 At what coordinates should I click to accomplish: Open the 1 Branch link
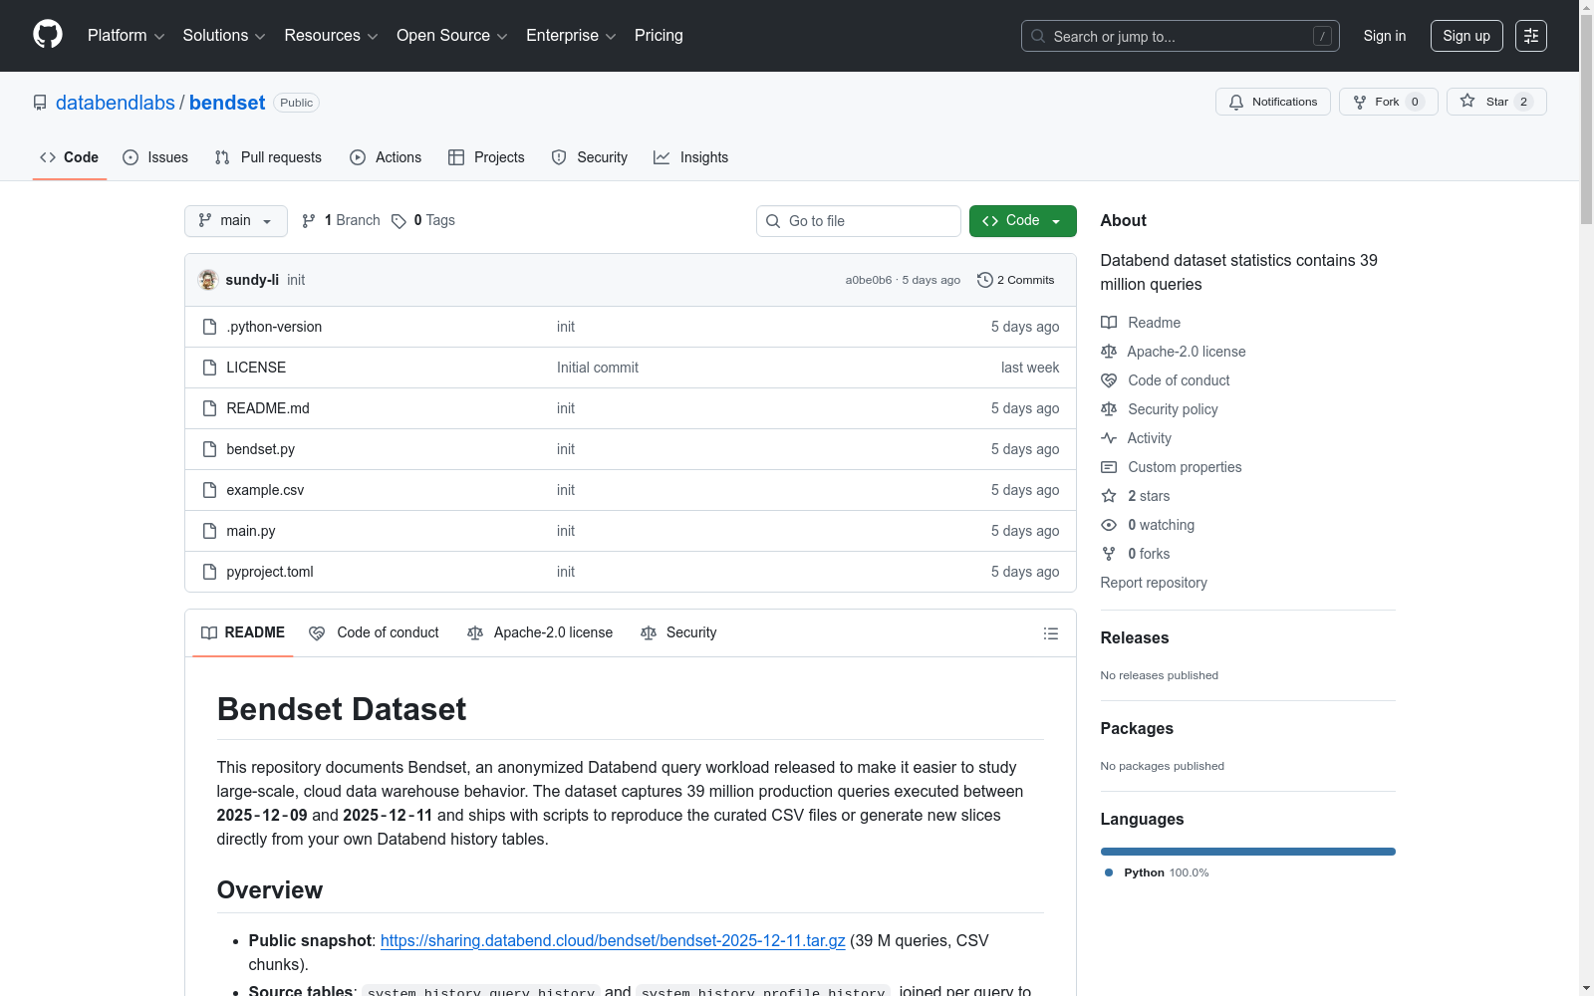341,221
